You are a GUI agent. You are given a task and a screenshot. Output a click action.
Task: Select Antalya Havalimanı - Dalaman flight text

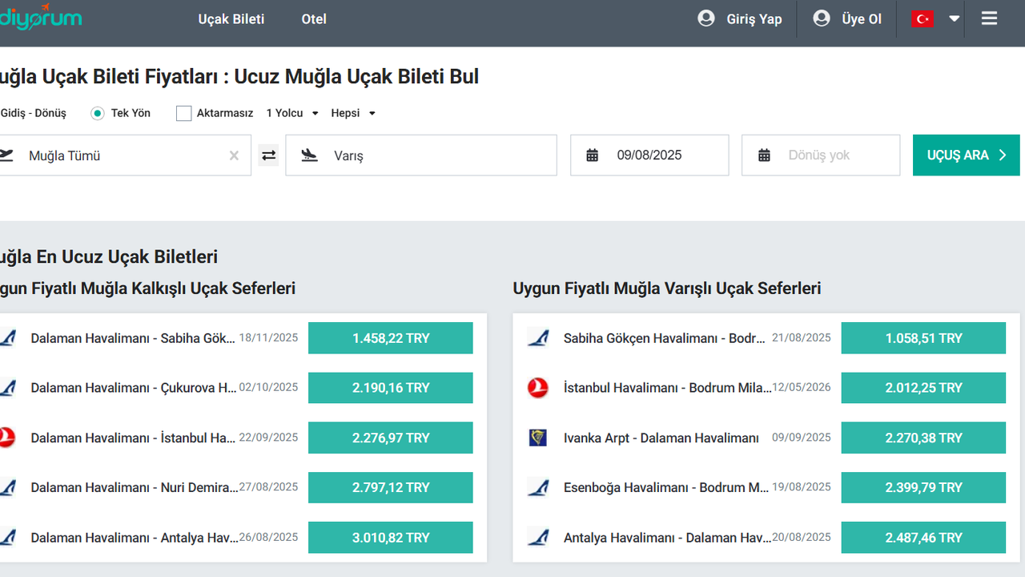667,537
